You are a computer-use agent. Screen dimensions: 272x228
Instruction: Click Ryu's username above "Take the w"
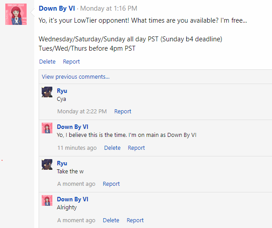click(62, 163)
